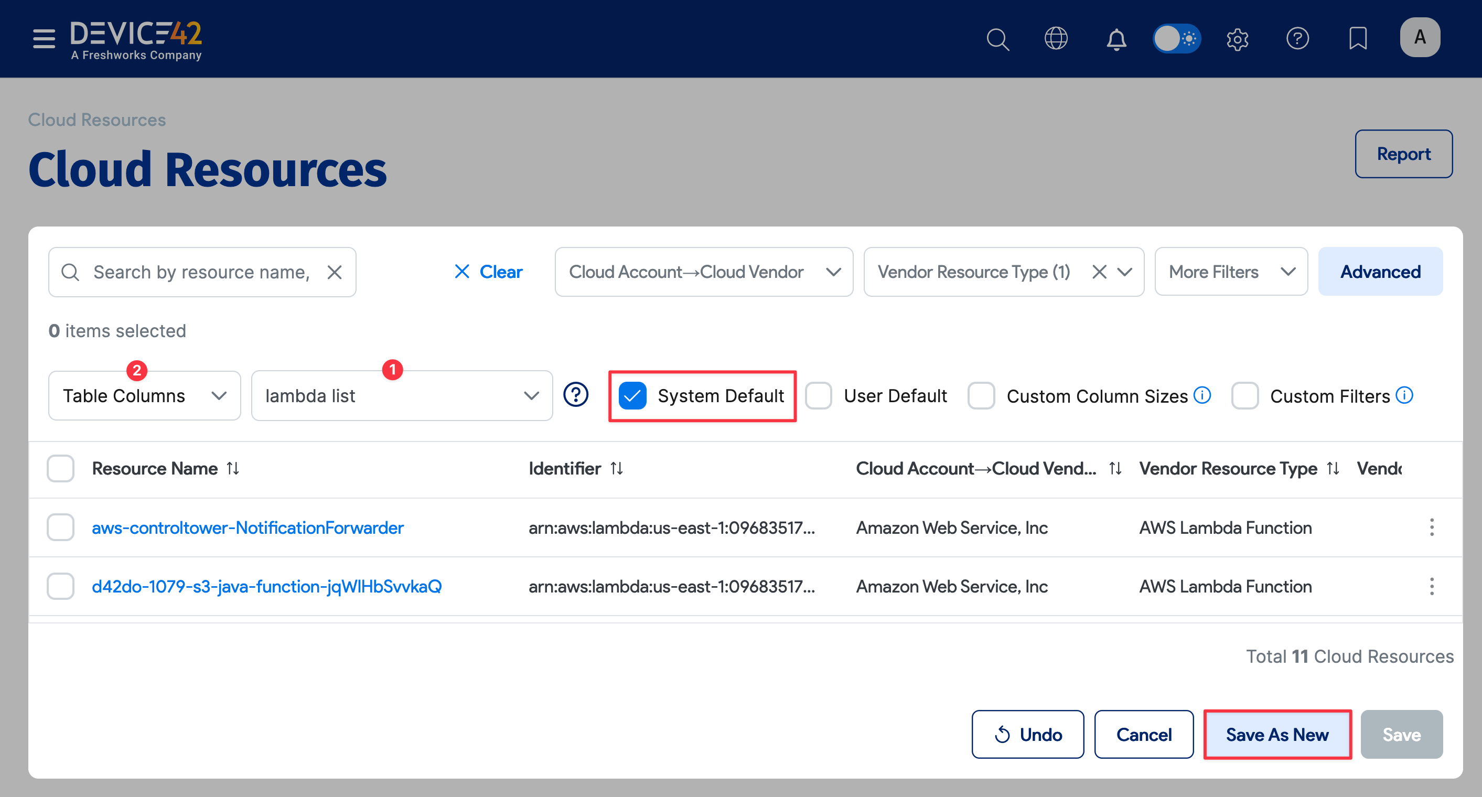The image size is (1482, 797).
Task: Click the help question mark icon
Action: point(1298,39)
